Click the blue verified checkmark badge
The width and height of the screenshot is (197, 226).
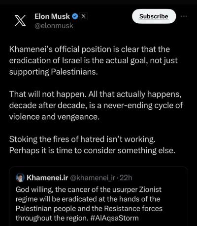point(75,16)
